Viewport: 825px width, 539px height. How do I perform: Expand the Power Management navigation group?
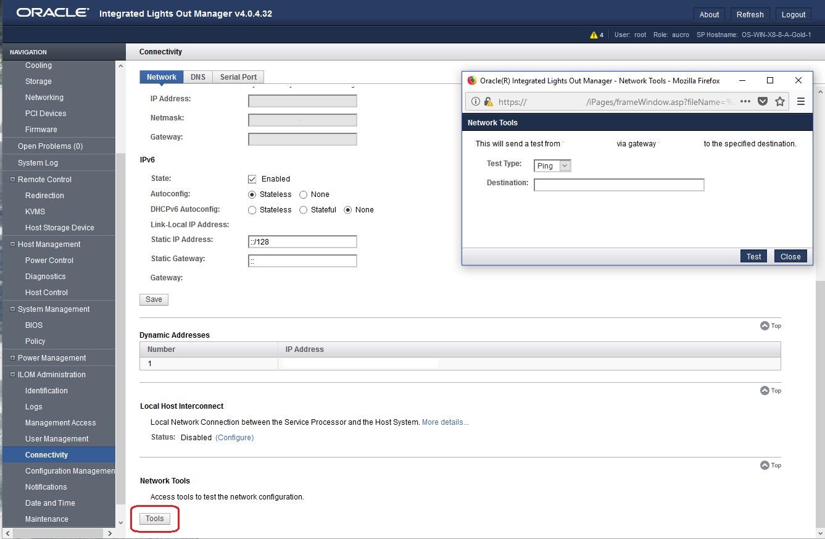tap(13, 358)
